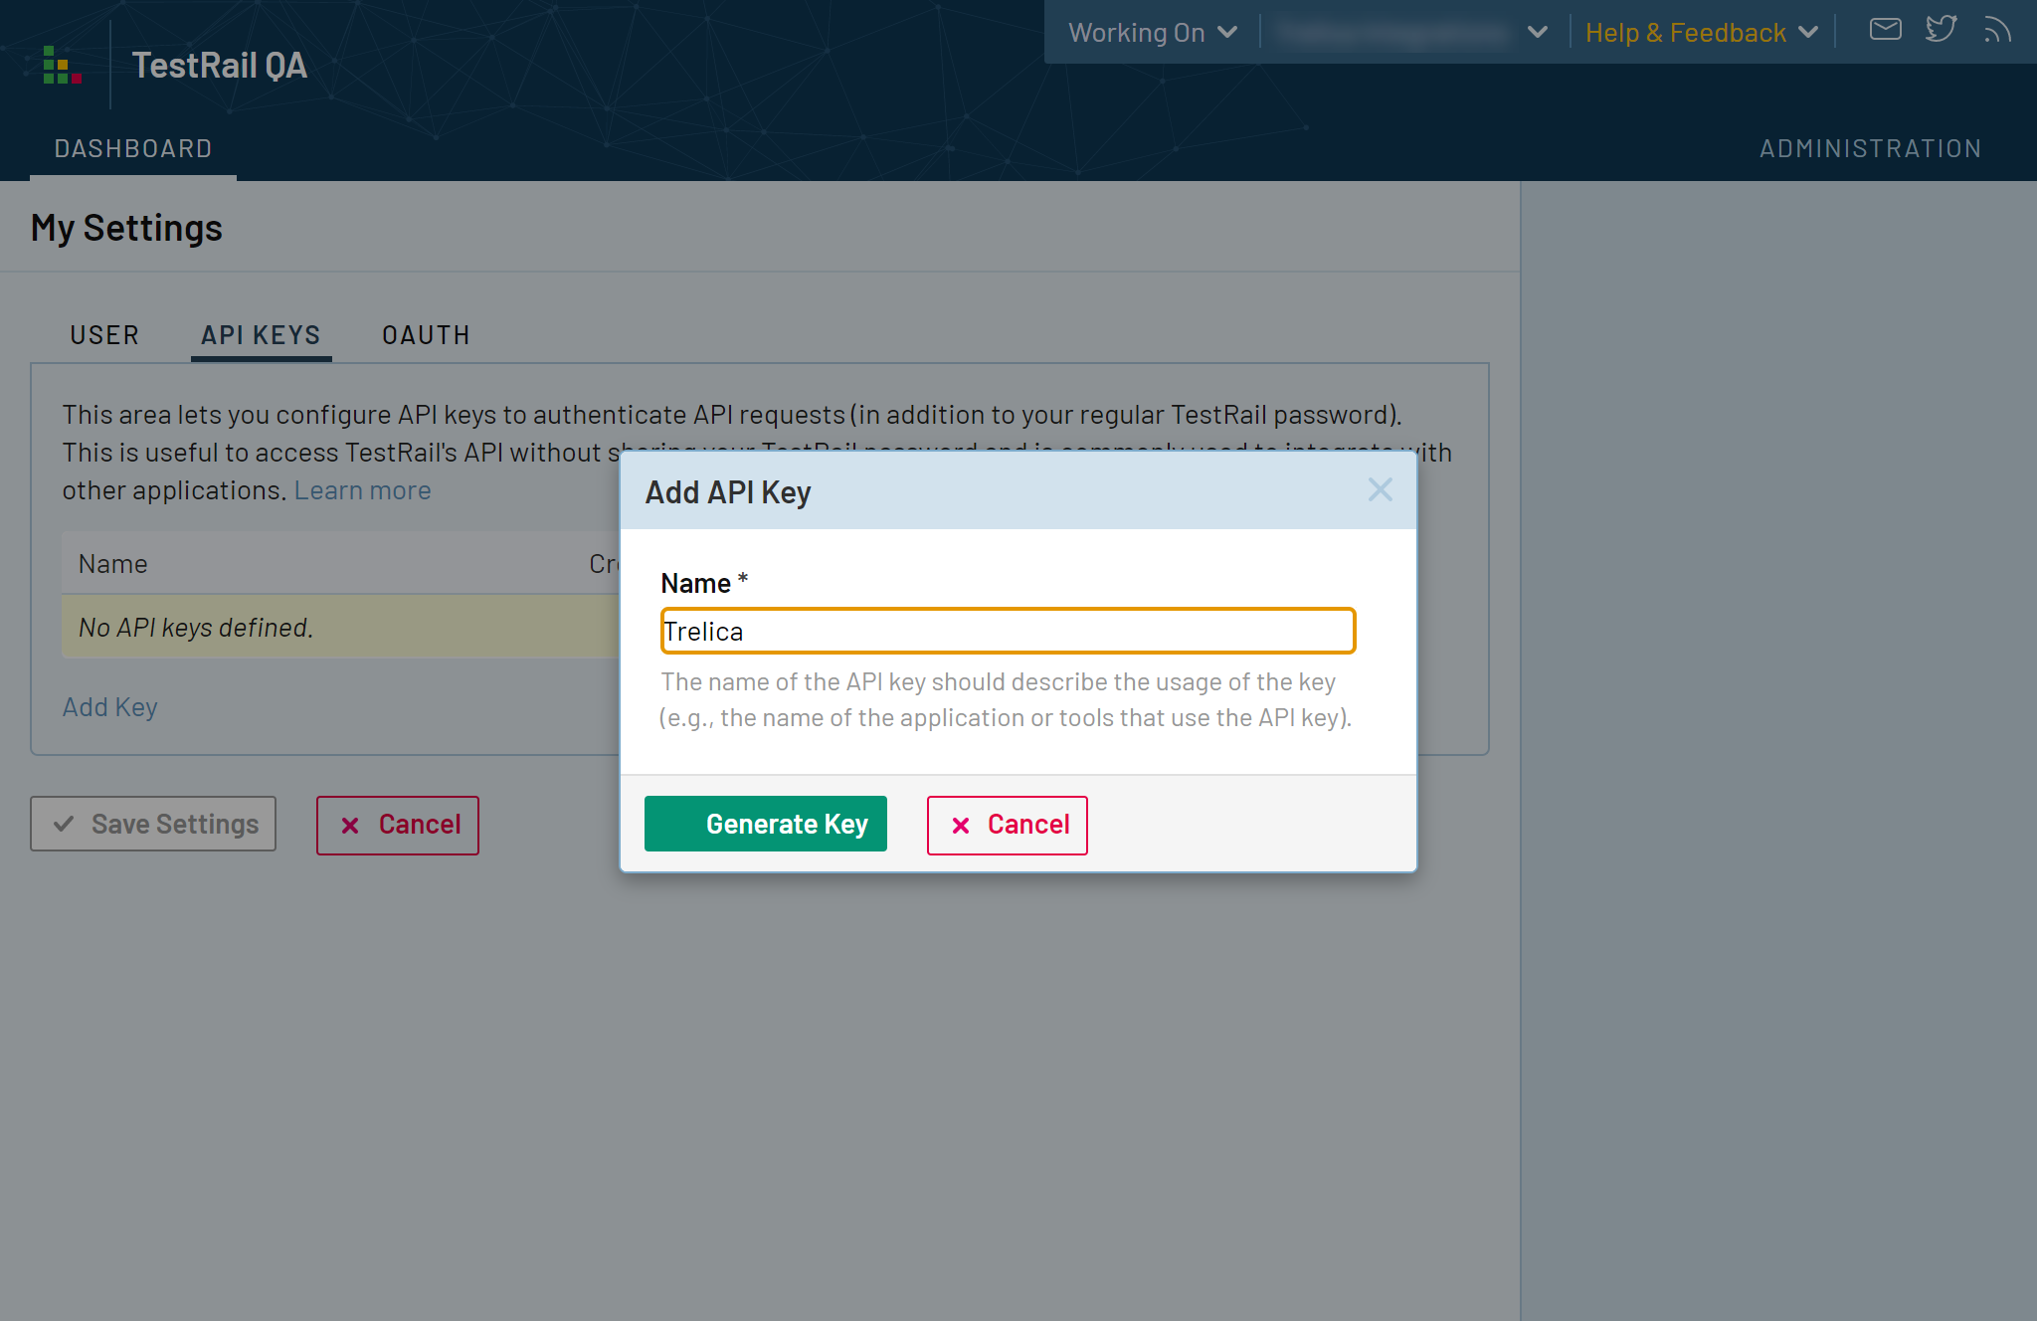
Task: Click the My Settings heading
Action: click(126, 229)
